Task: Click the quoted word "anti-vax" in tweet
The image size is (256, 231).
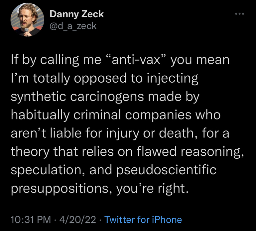Action: click(x=136, y=60)
